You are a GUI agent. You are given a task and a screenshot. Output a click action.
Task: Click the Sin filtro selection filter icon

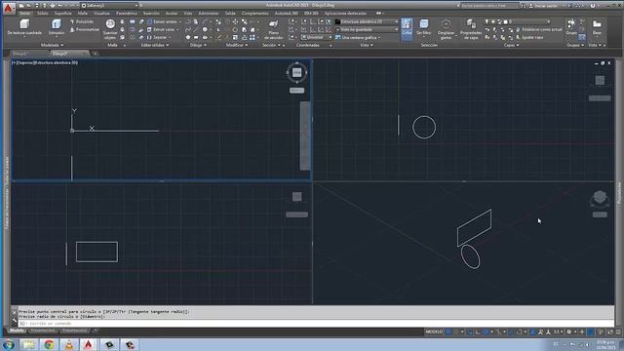424,23
